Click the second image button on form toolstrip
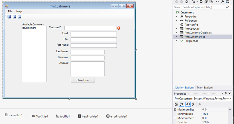Screen dimensions: 234x124 (14, 17)
